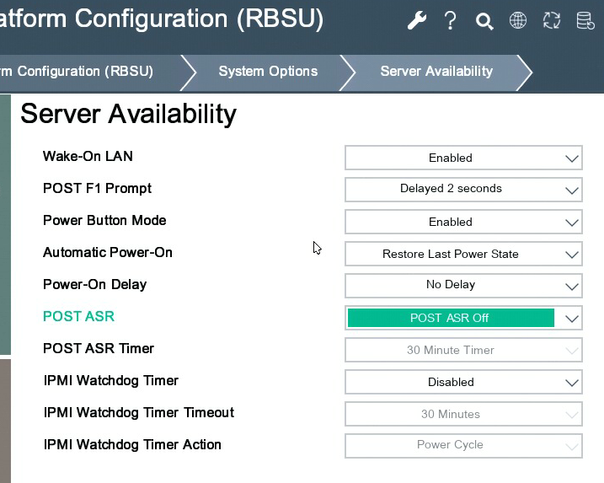
Task: Click the POST ASR setting label
Action: point(78,317)
